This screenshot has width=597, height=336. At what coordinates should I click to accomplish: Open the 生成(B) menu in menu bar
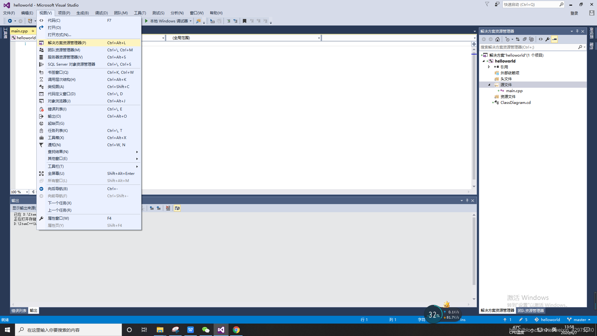(82, 13)
